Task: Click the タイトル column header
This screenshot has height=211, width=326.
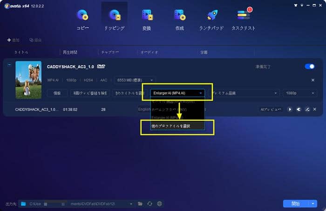Action: pyautogui.click(x=21, y=52)
